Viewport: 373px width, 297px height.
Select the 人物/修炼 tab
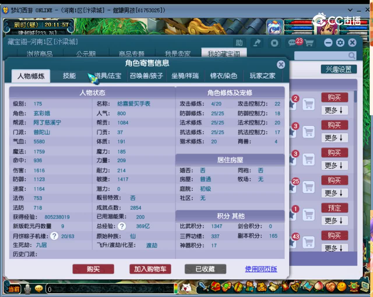point(31,76)
